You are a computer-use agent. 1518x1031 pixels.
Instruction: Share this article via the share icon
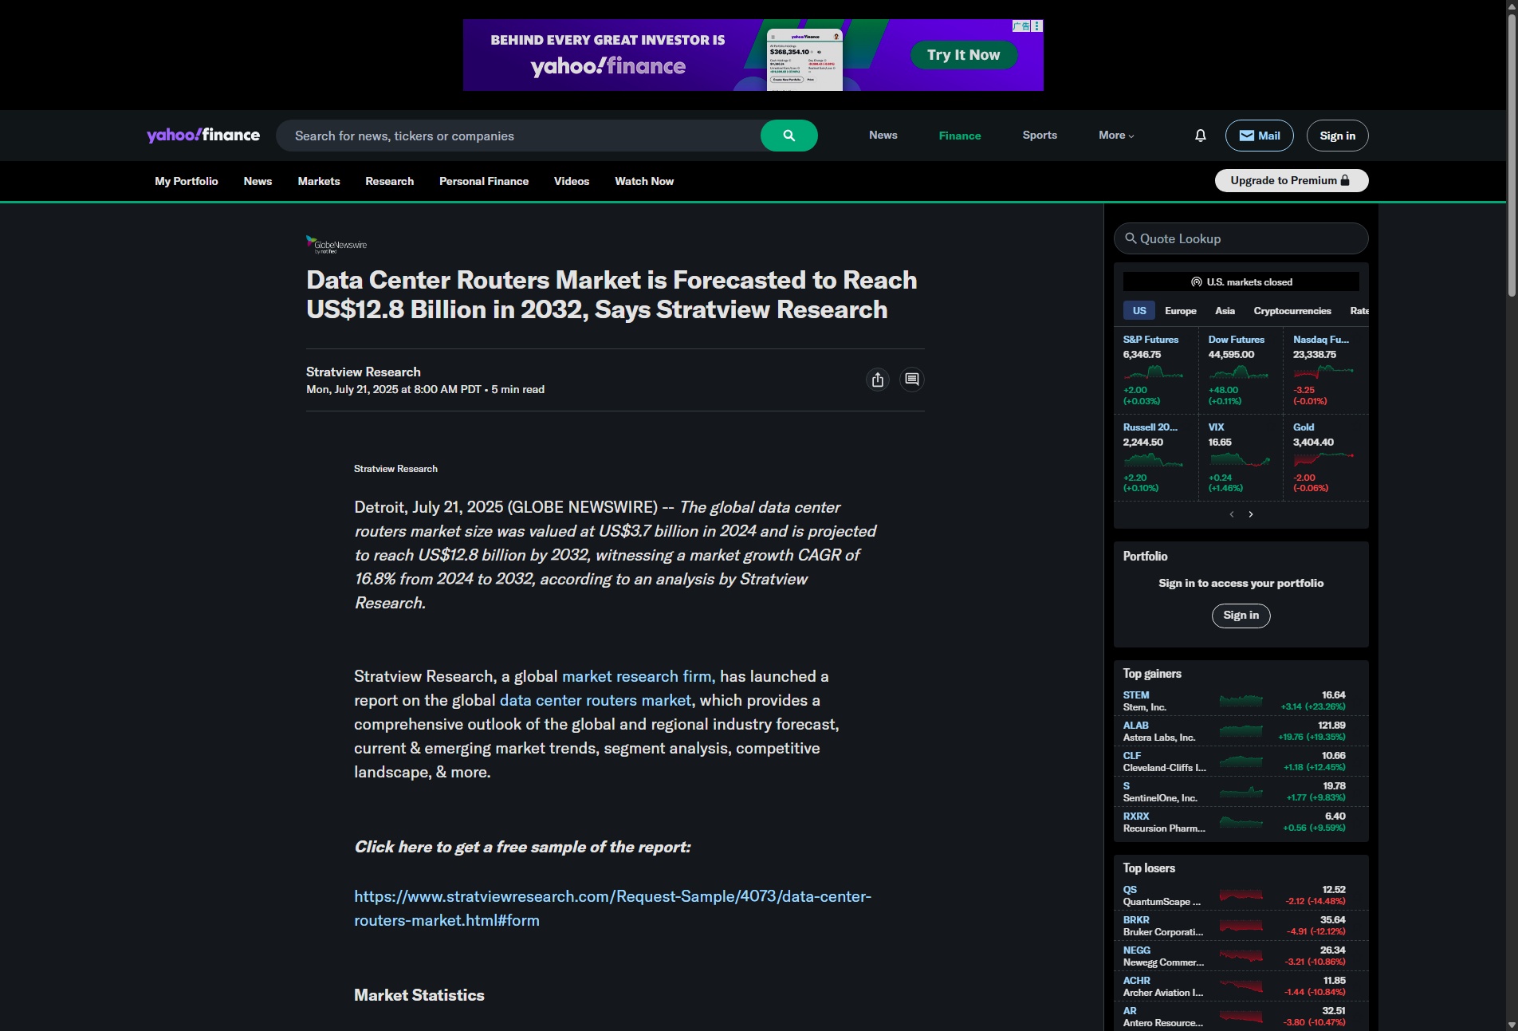[x=878, y=380]
